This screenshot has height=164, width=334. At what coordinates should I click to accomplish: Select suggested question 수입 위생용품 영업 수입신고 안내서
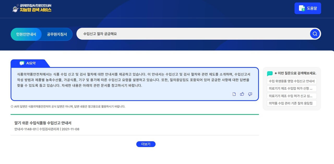pyautogui.click(x=291, y=81)
